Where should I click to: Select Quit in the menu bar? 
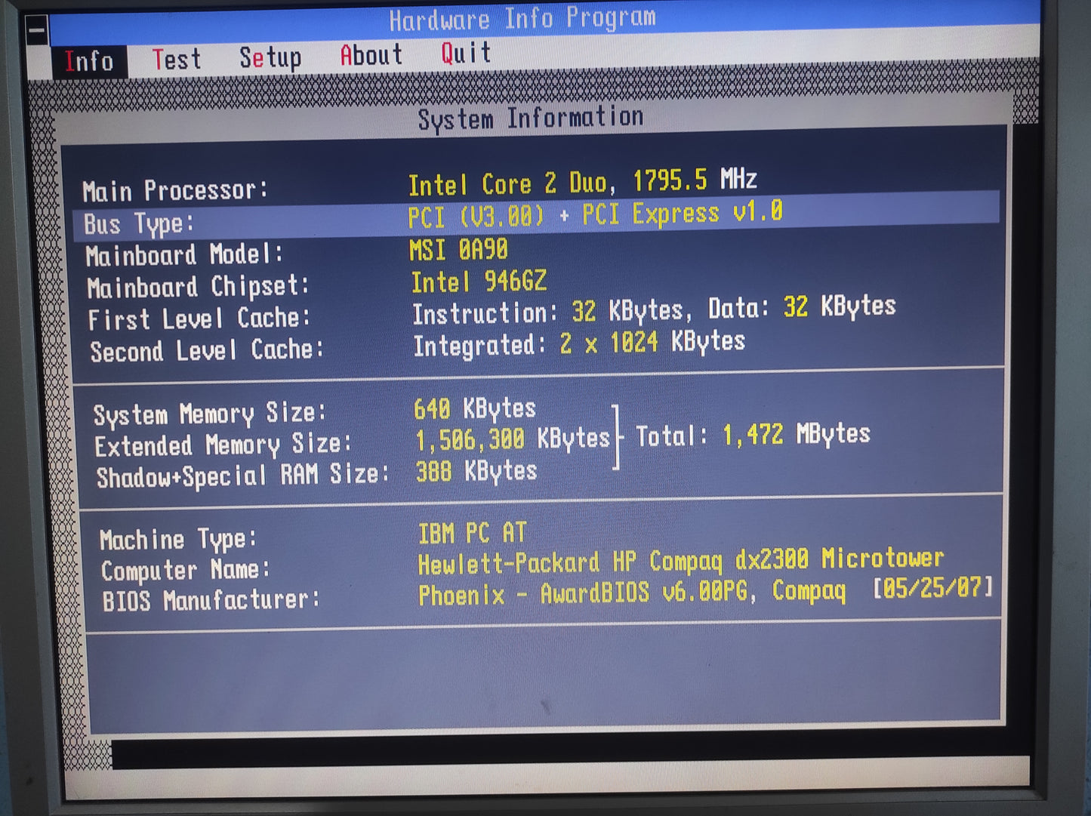pyautogui.click(x=466, y=53)
